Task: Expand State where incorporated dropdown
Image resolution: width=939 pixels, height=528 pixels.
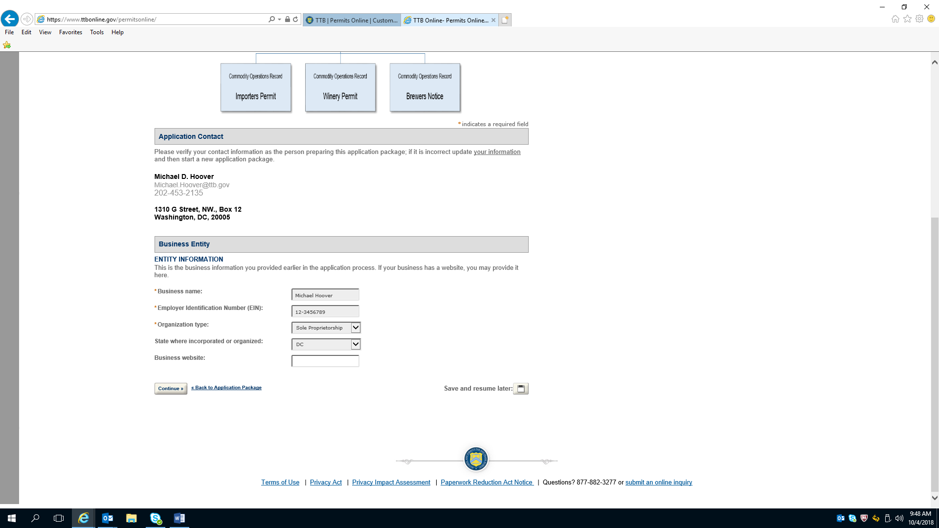Action: pos(356,344)
